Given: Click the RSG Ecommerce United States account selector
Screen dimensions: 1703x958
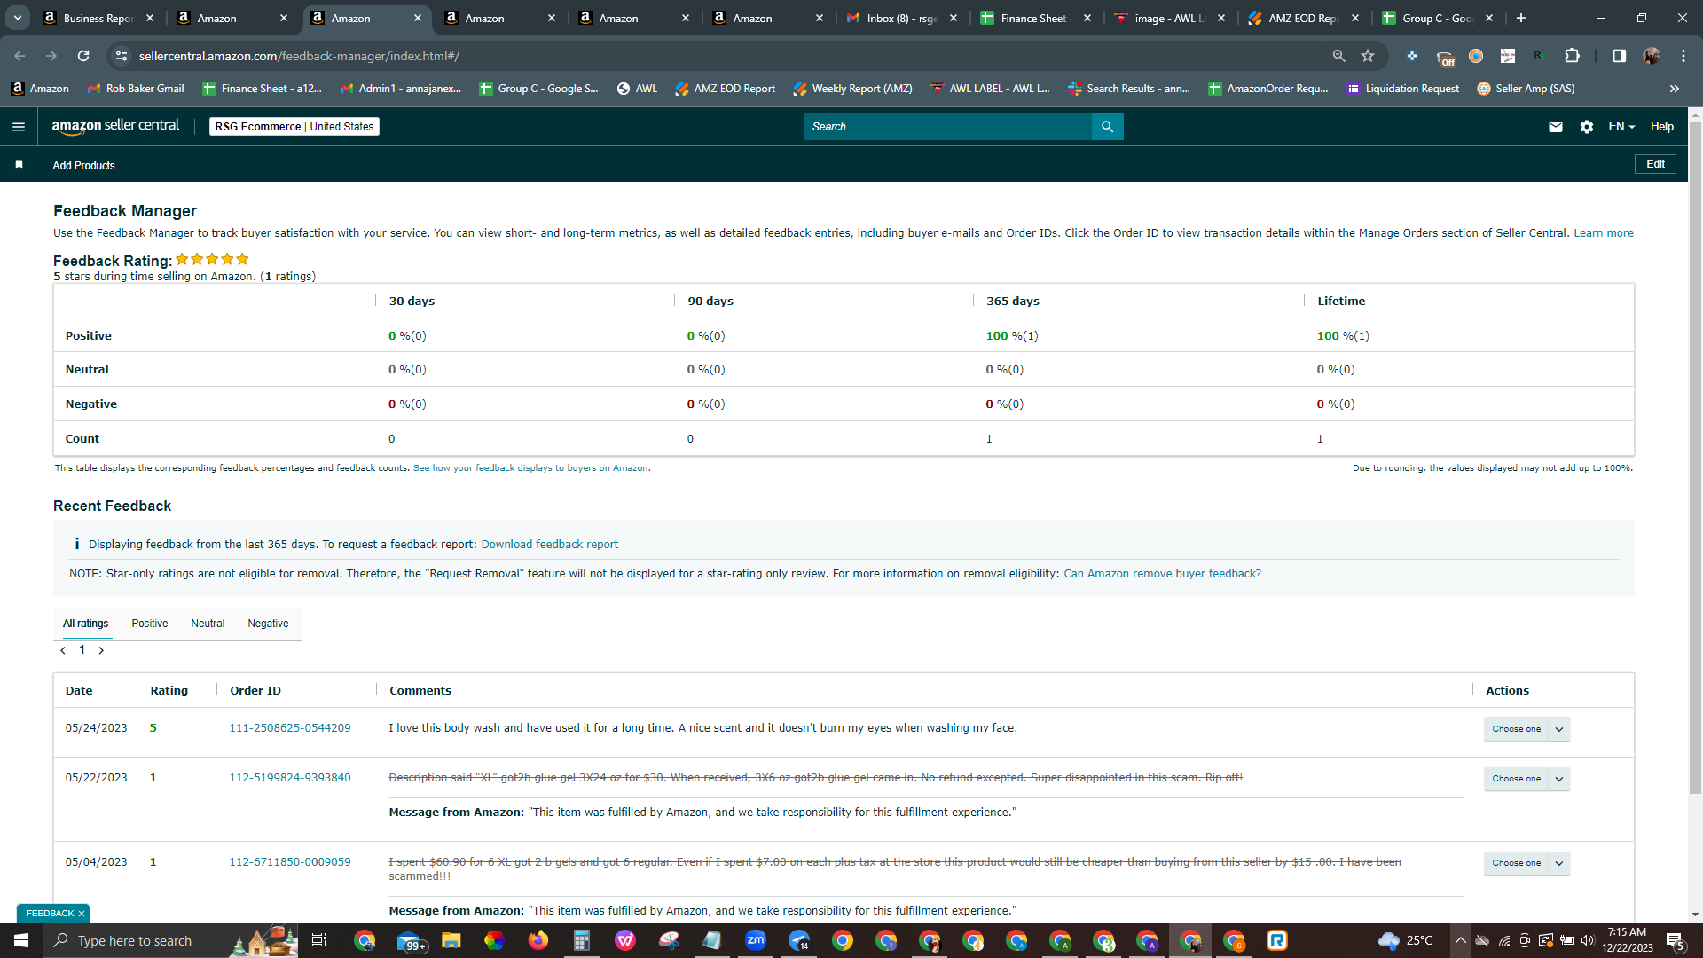Looking at the screenshot, I should click(x=294, y=127).
